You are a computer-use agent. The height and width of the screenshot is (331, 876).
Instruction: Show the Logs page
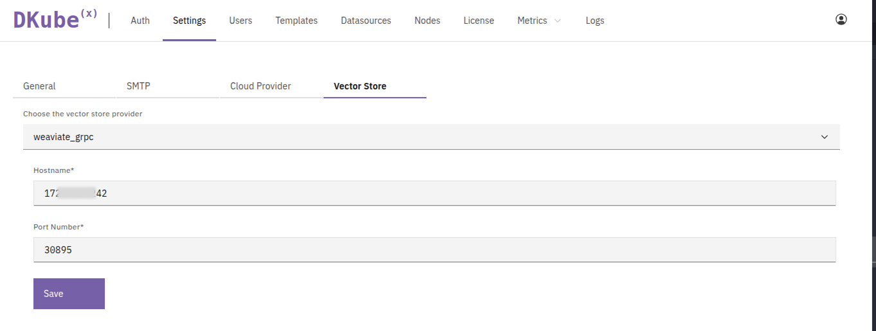(x=595, y=21)
